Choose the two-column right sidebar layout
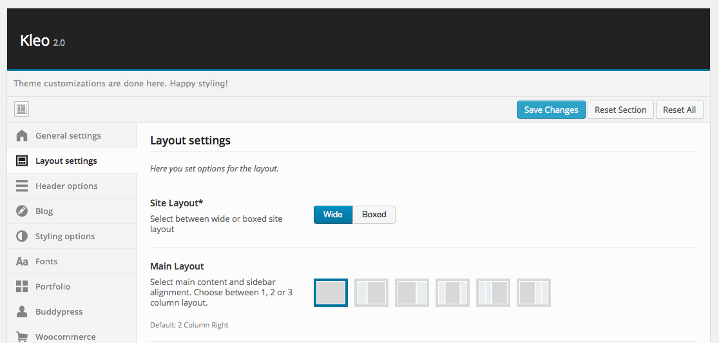 [412, 293]
